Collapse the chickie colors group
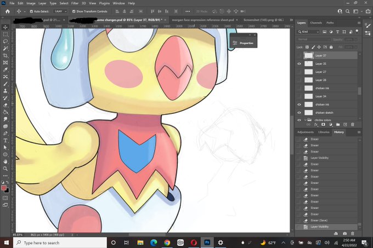The width and height of the screenshot is (373, 248). point(305,120)
